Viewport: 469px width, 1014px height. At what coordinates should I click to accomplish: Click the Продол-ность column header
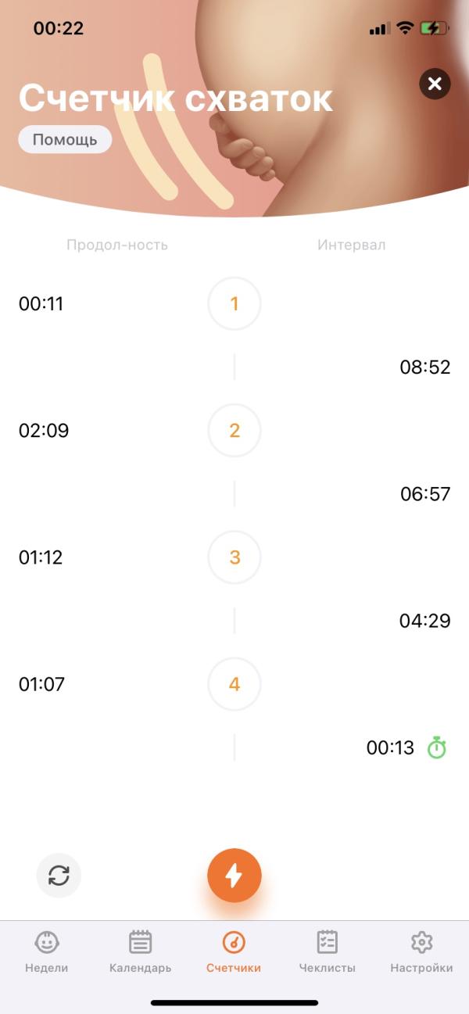(x=117, y=245)
